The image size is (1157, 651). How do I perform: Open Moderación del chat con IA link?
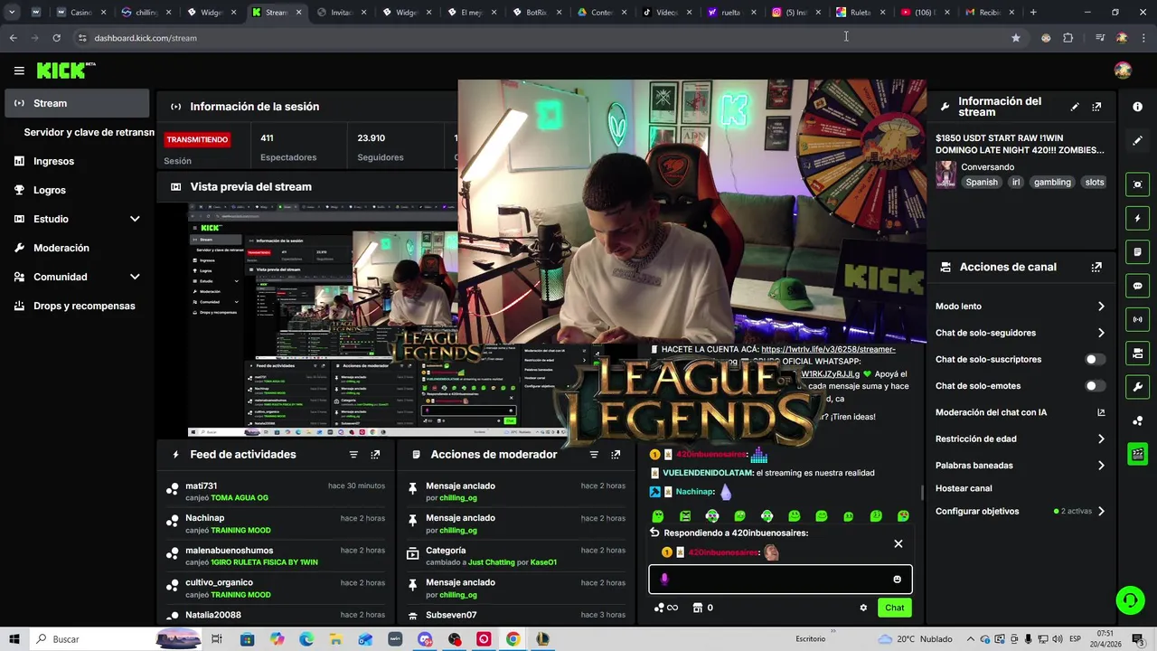pos(1021,412)
